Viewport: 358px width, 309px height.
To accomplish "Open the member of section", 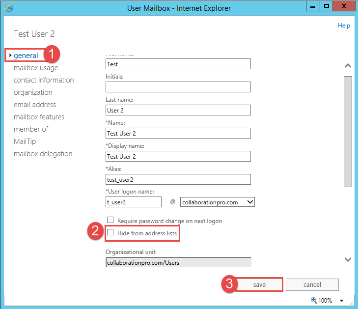I will click(x=31, y=129).
